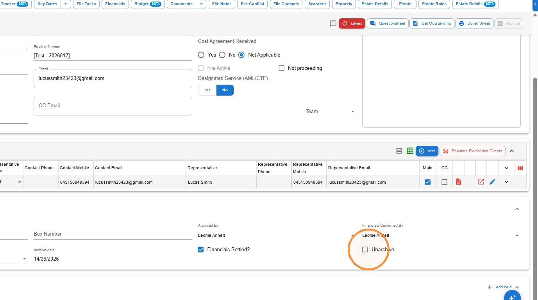
Task: Open the Team dropdown
Action: click(x=331, y=112)
